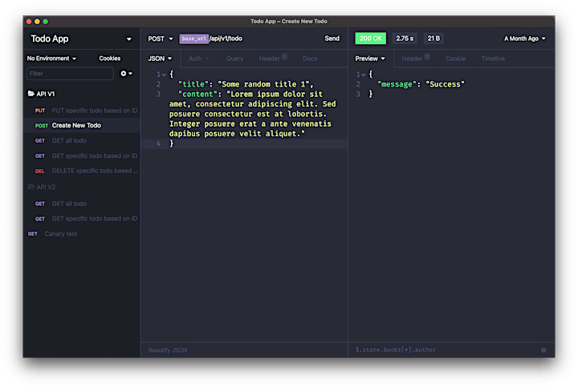Image resolution: width=578 pixels, height=388 pixels.
Task: Click the response filter help icon
Action: pyautogui.click(x=543, y=350)
